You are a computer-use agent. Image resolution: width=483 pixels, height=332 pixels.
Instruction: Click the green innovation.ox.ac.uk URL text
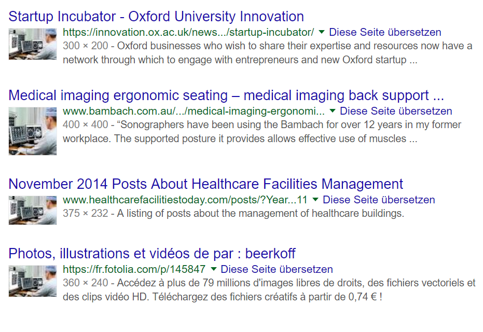(188, 32)
